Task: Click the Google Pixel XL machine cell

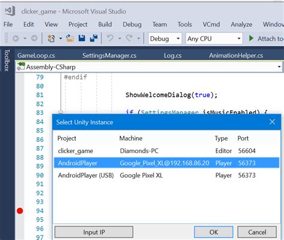Action: pos(141,175)
